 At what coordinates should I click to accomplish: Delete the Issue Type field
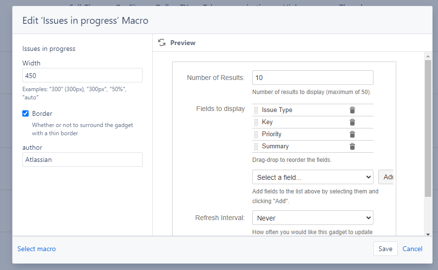(352, 110)
